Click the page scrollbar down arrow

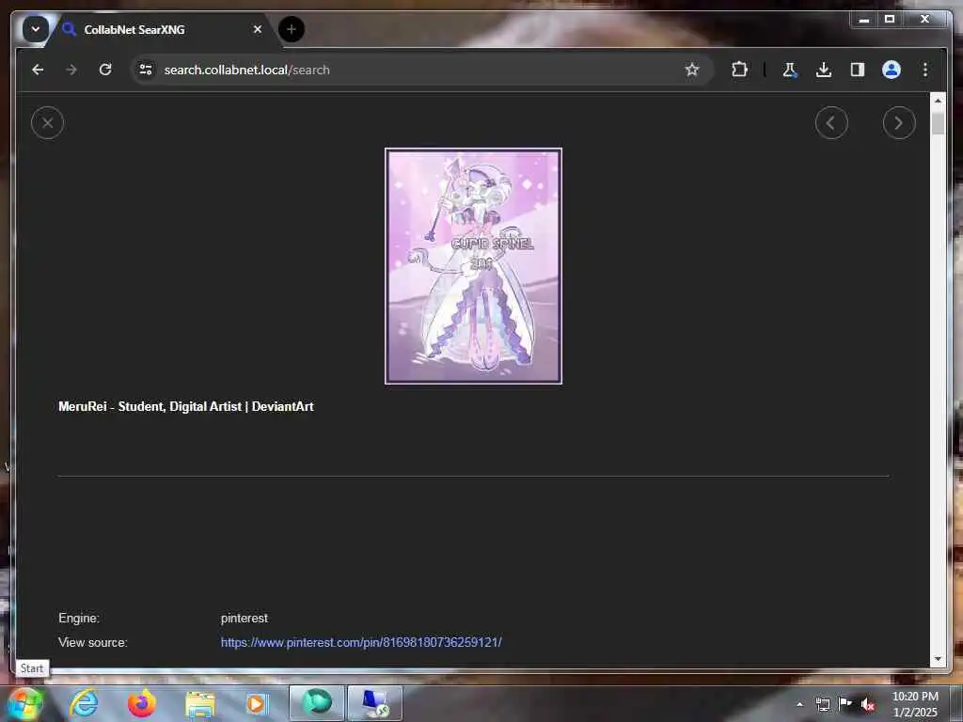coord(938,659)
